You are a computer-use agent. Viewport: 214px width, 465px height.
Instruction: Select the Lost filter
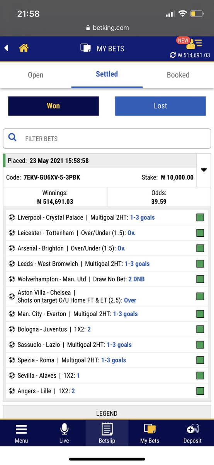click(x=160, y=106)
